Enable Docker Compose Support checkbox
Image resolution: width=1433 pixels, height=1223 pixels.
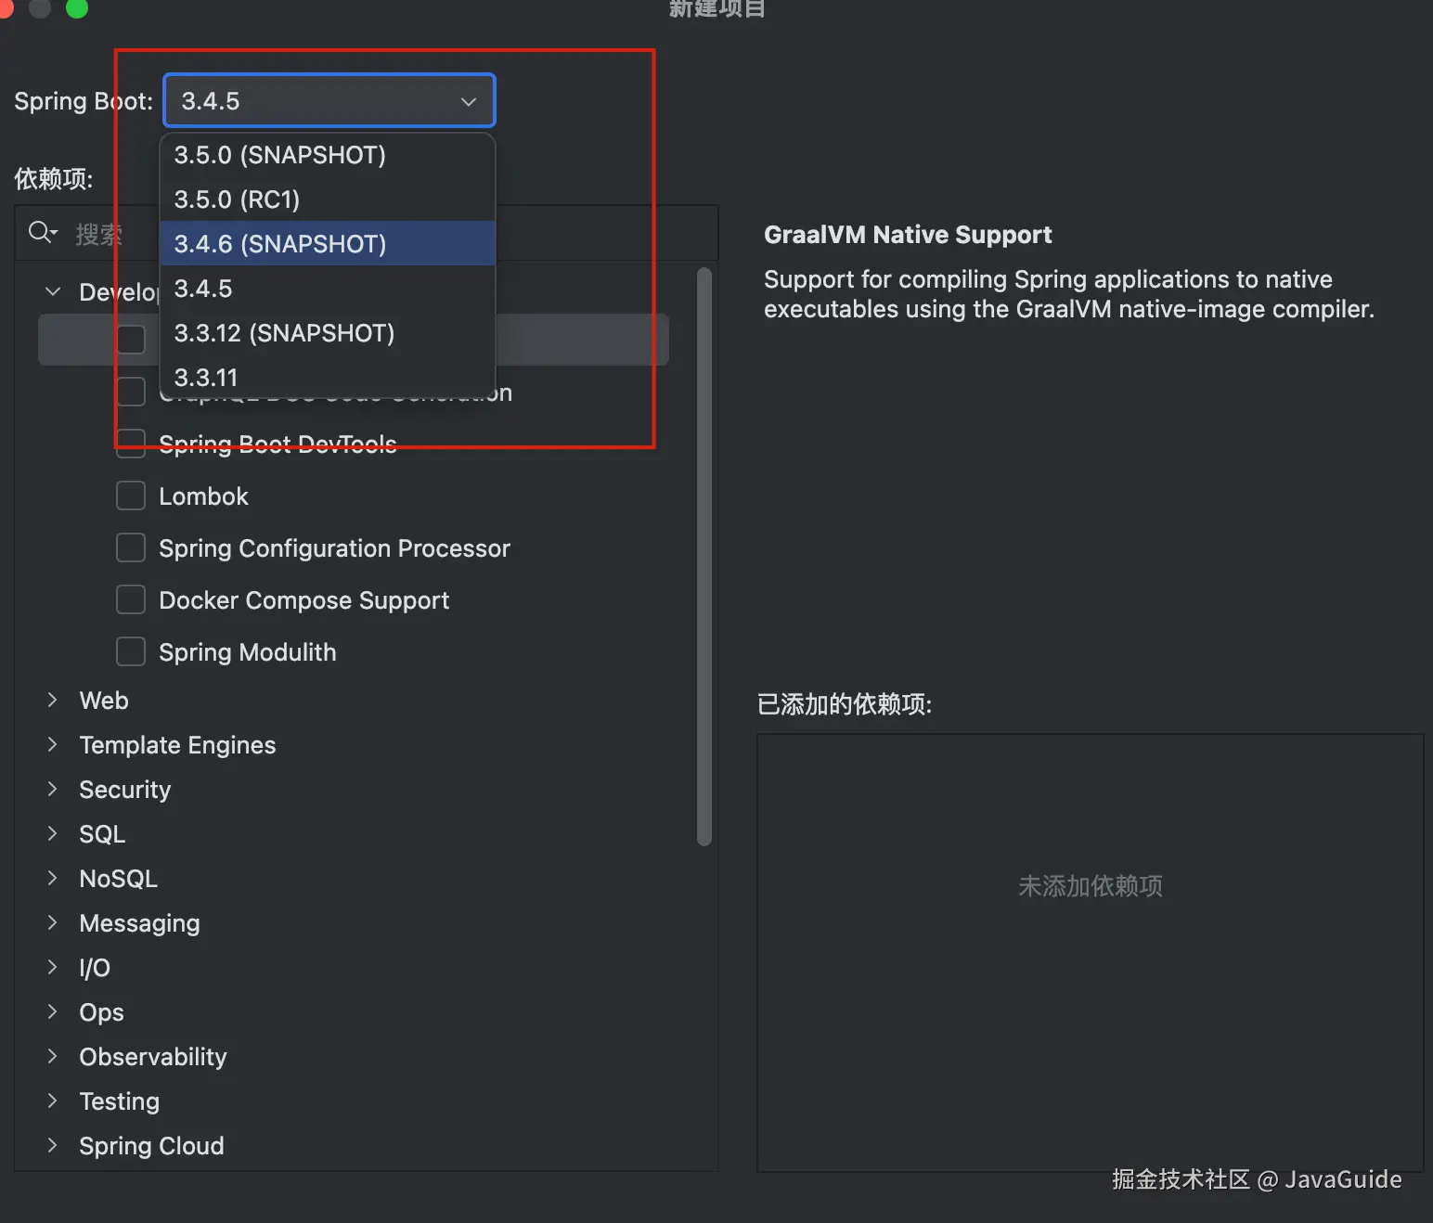[x=131, y=599]
